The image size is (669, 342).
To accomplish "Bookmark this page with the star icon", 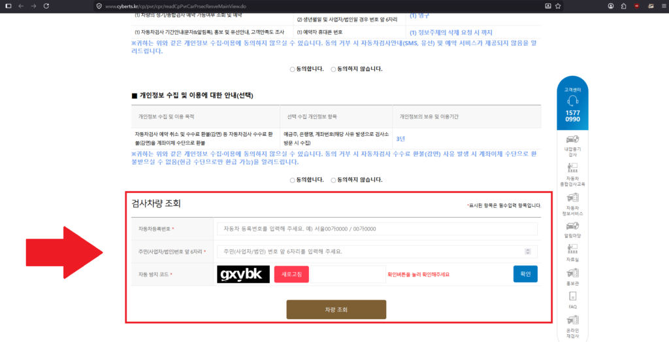I will click(x=558, y=7).
